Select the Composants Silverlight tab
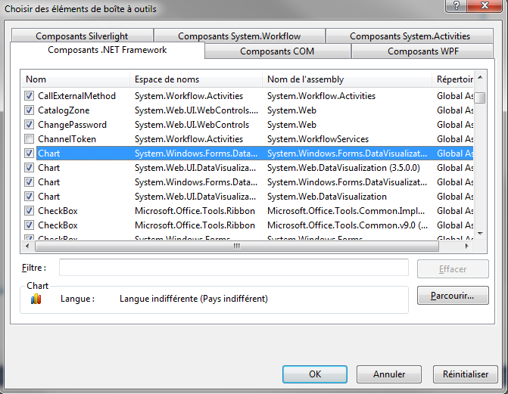The width and height of the screenshot is (508, 394). pos(82,36)
